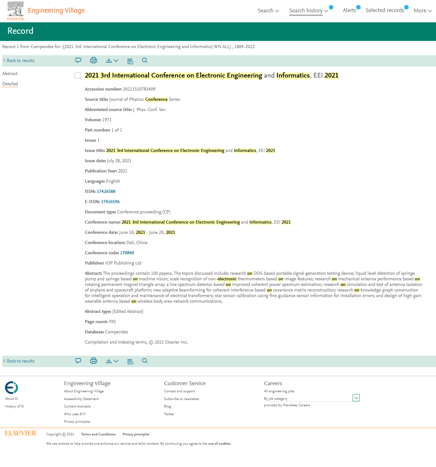The width and height of the screenshot is (436, 467).
Task: Open the Search dropdown menu
Action: (x=268, y=11)
